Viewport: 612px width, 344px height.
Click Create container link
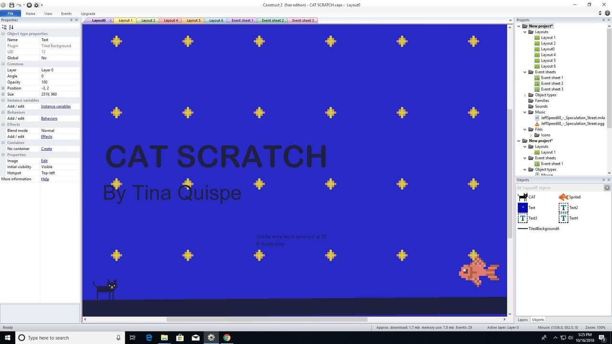tap(46, 149)
